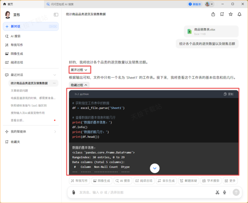This screenshot has height=203, width=248.
Task: Collapse the sidebar with the panel icon
Action: 56,15
